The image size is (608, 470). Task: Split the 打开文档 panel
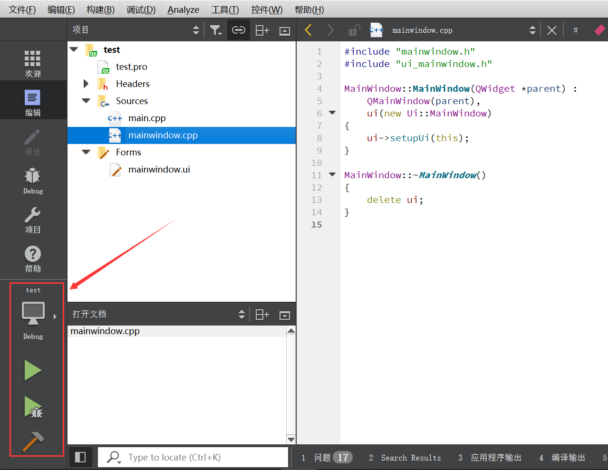[262, 315]
